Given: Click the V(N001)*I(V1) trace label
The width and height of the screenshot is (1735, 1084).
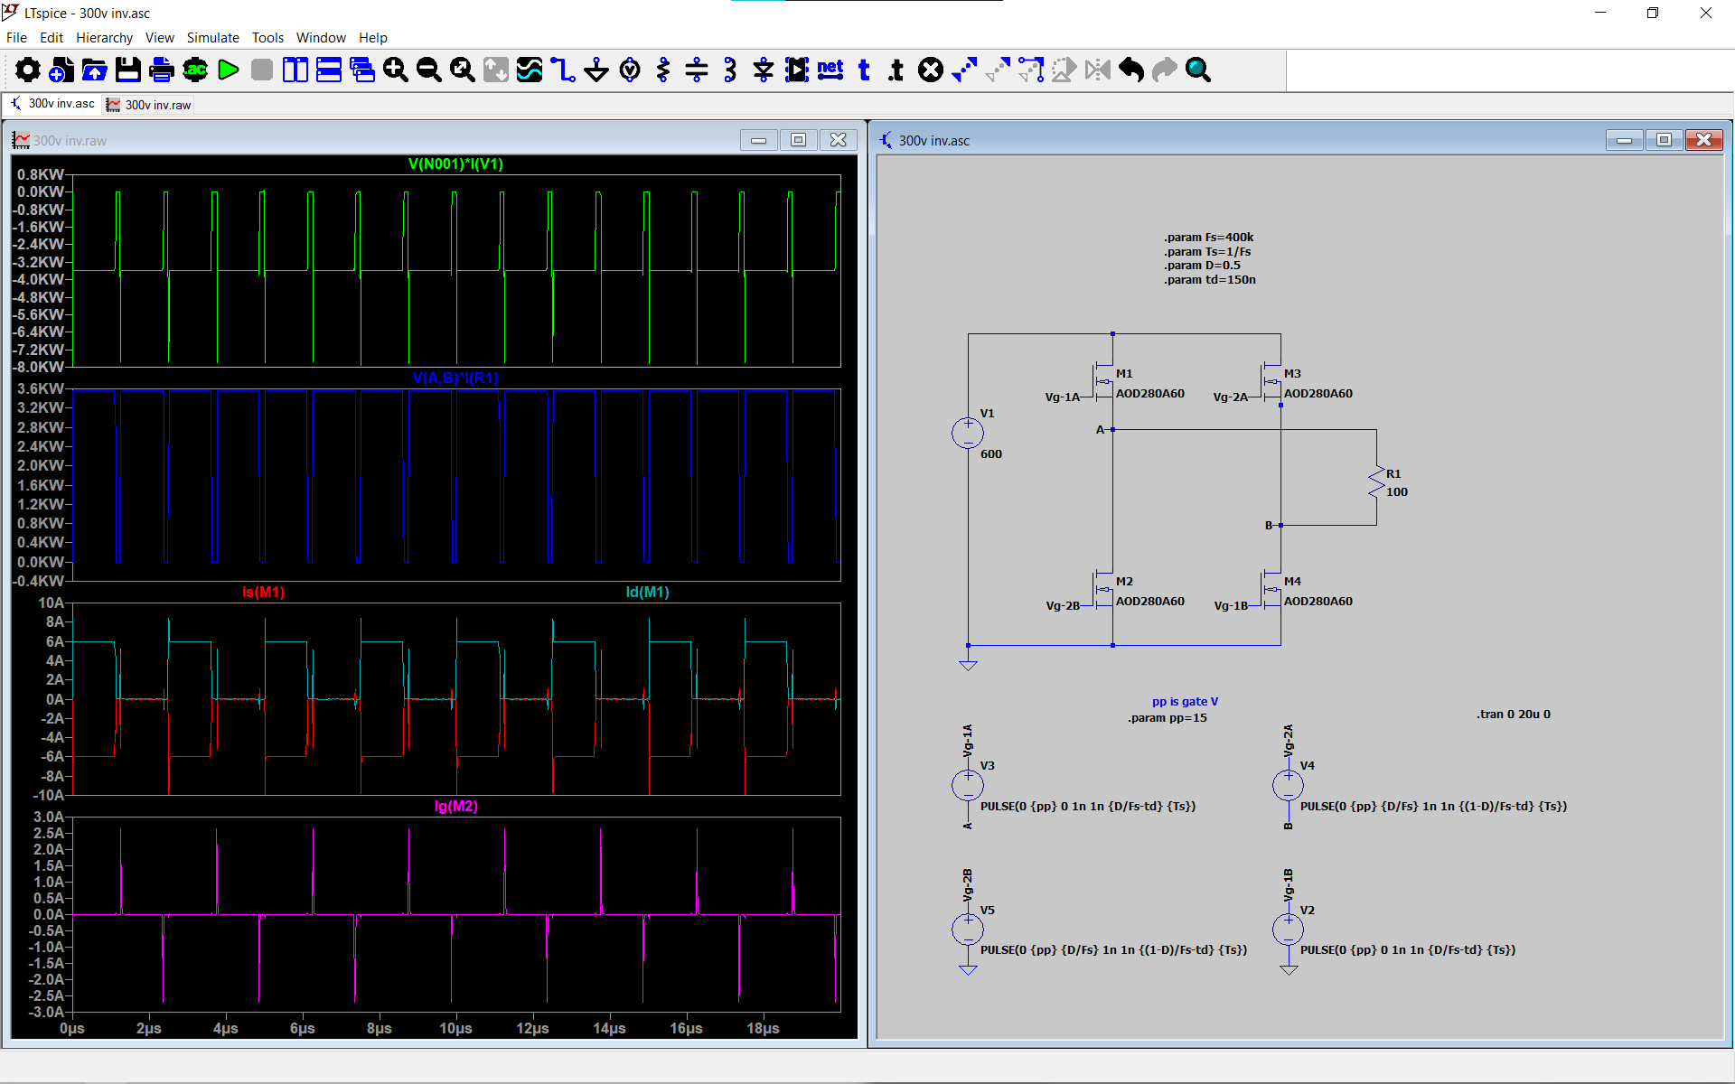Looking at the screenshot, I should (455, 164).
